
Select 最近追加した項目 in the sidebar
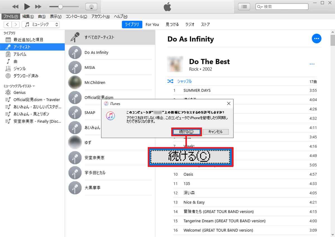pos(32,40)
